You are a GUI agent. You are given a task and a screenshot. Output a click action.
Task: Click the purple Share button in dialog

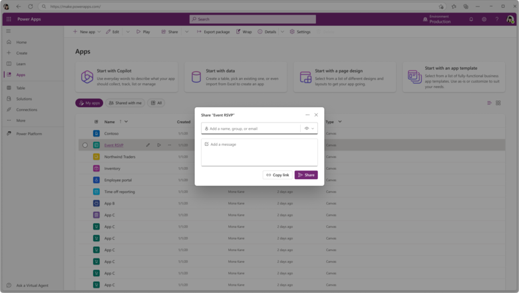[306, 175]
